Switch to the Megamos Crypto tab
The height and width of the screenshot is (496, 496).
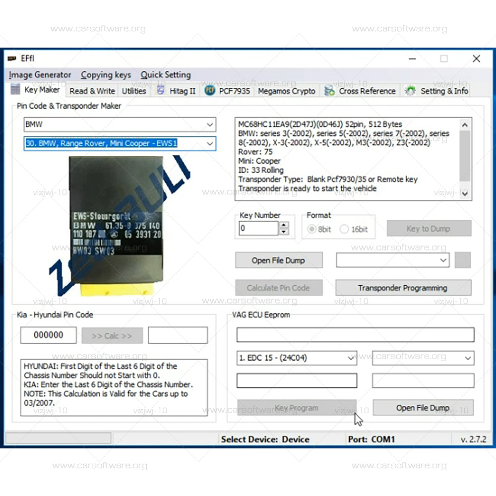tap(286, 91)
